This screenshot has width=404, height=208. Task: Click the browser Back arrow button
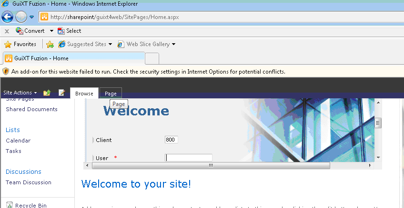(7, 17)
